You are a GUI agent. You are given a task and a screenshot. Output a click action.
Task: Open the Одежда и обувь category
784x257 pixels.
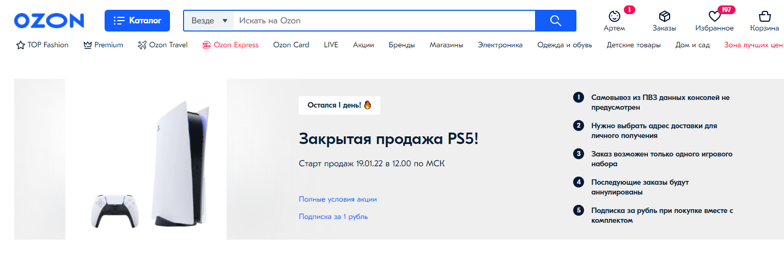(x=564, y=45)
